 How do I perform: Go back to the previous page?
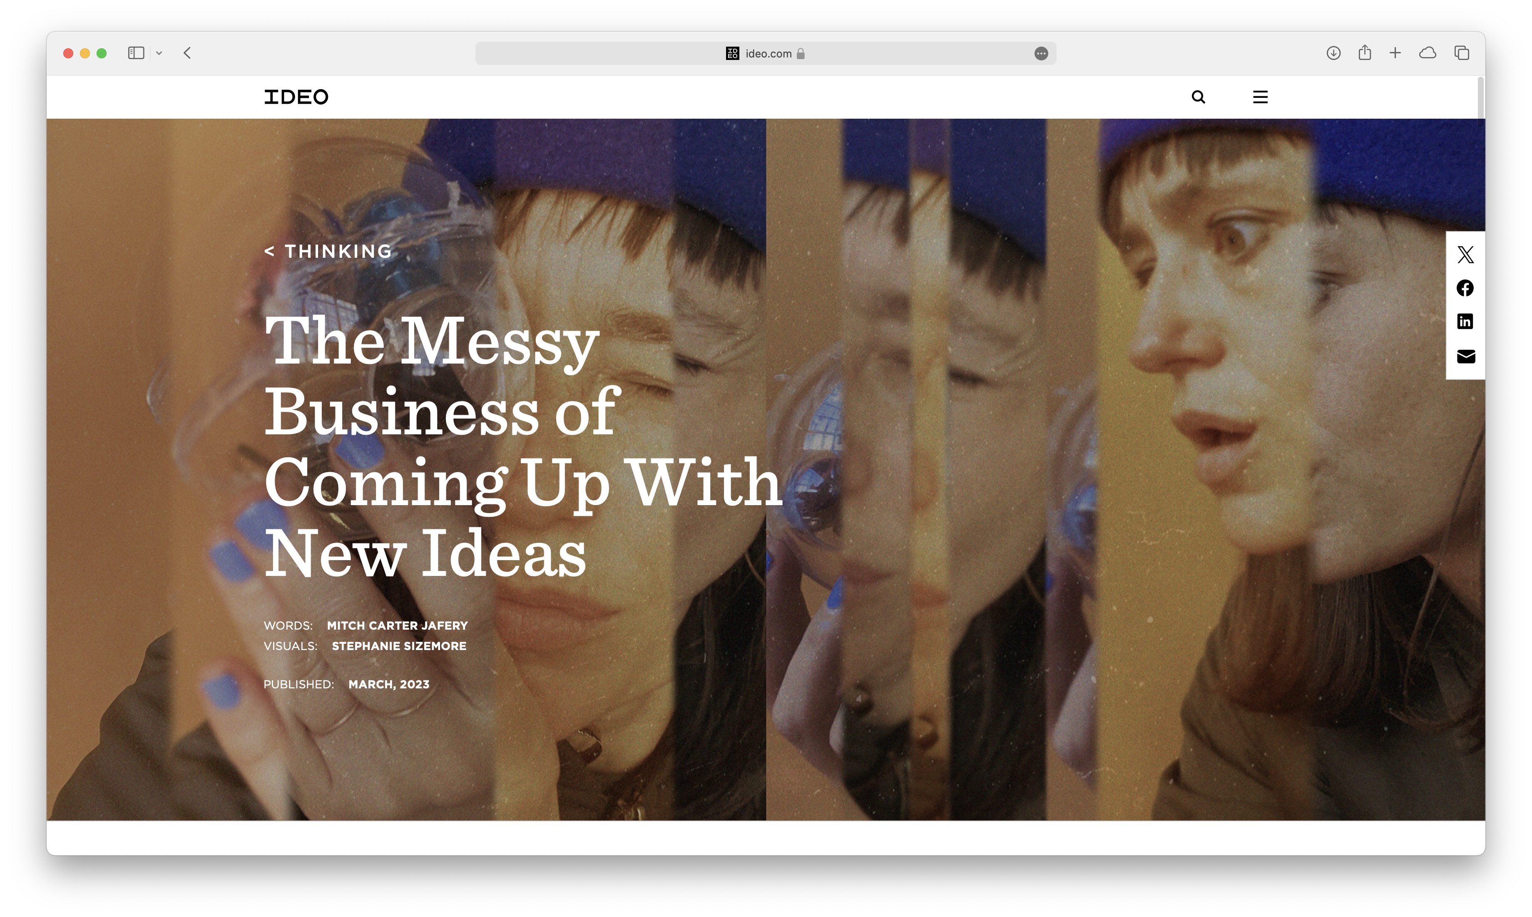point(187,53)
